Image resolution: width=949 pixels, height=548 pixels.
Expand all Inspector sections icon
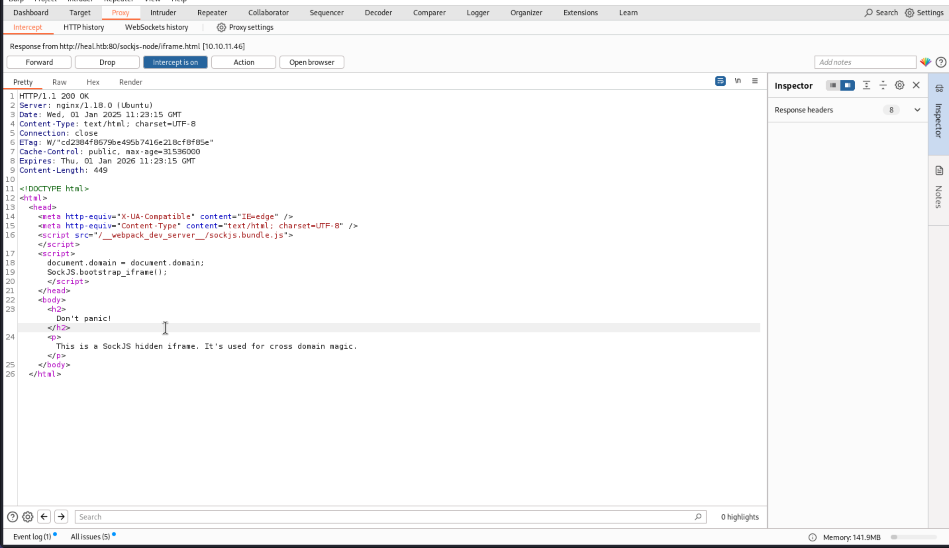click(x=866, y=85)
